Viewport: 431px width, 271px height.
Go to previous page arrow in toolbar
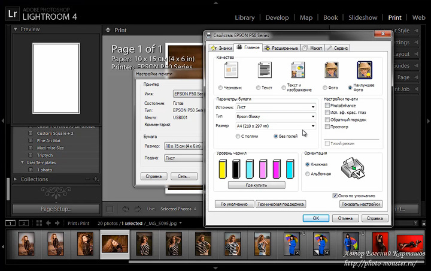point(125,209)
